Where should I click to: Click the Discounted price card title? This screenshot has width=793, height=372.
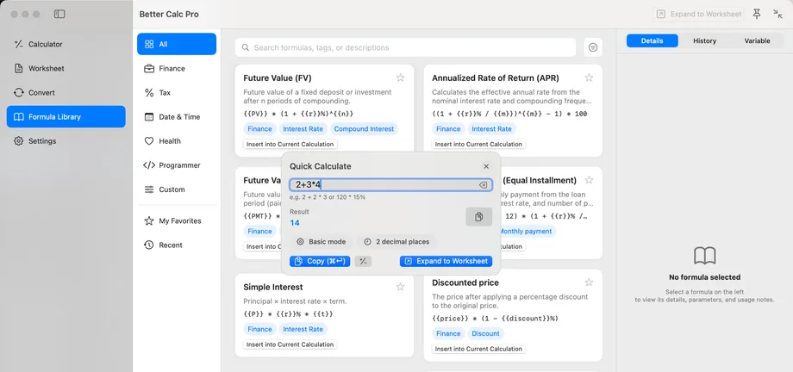click(x=465, y=282)
